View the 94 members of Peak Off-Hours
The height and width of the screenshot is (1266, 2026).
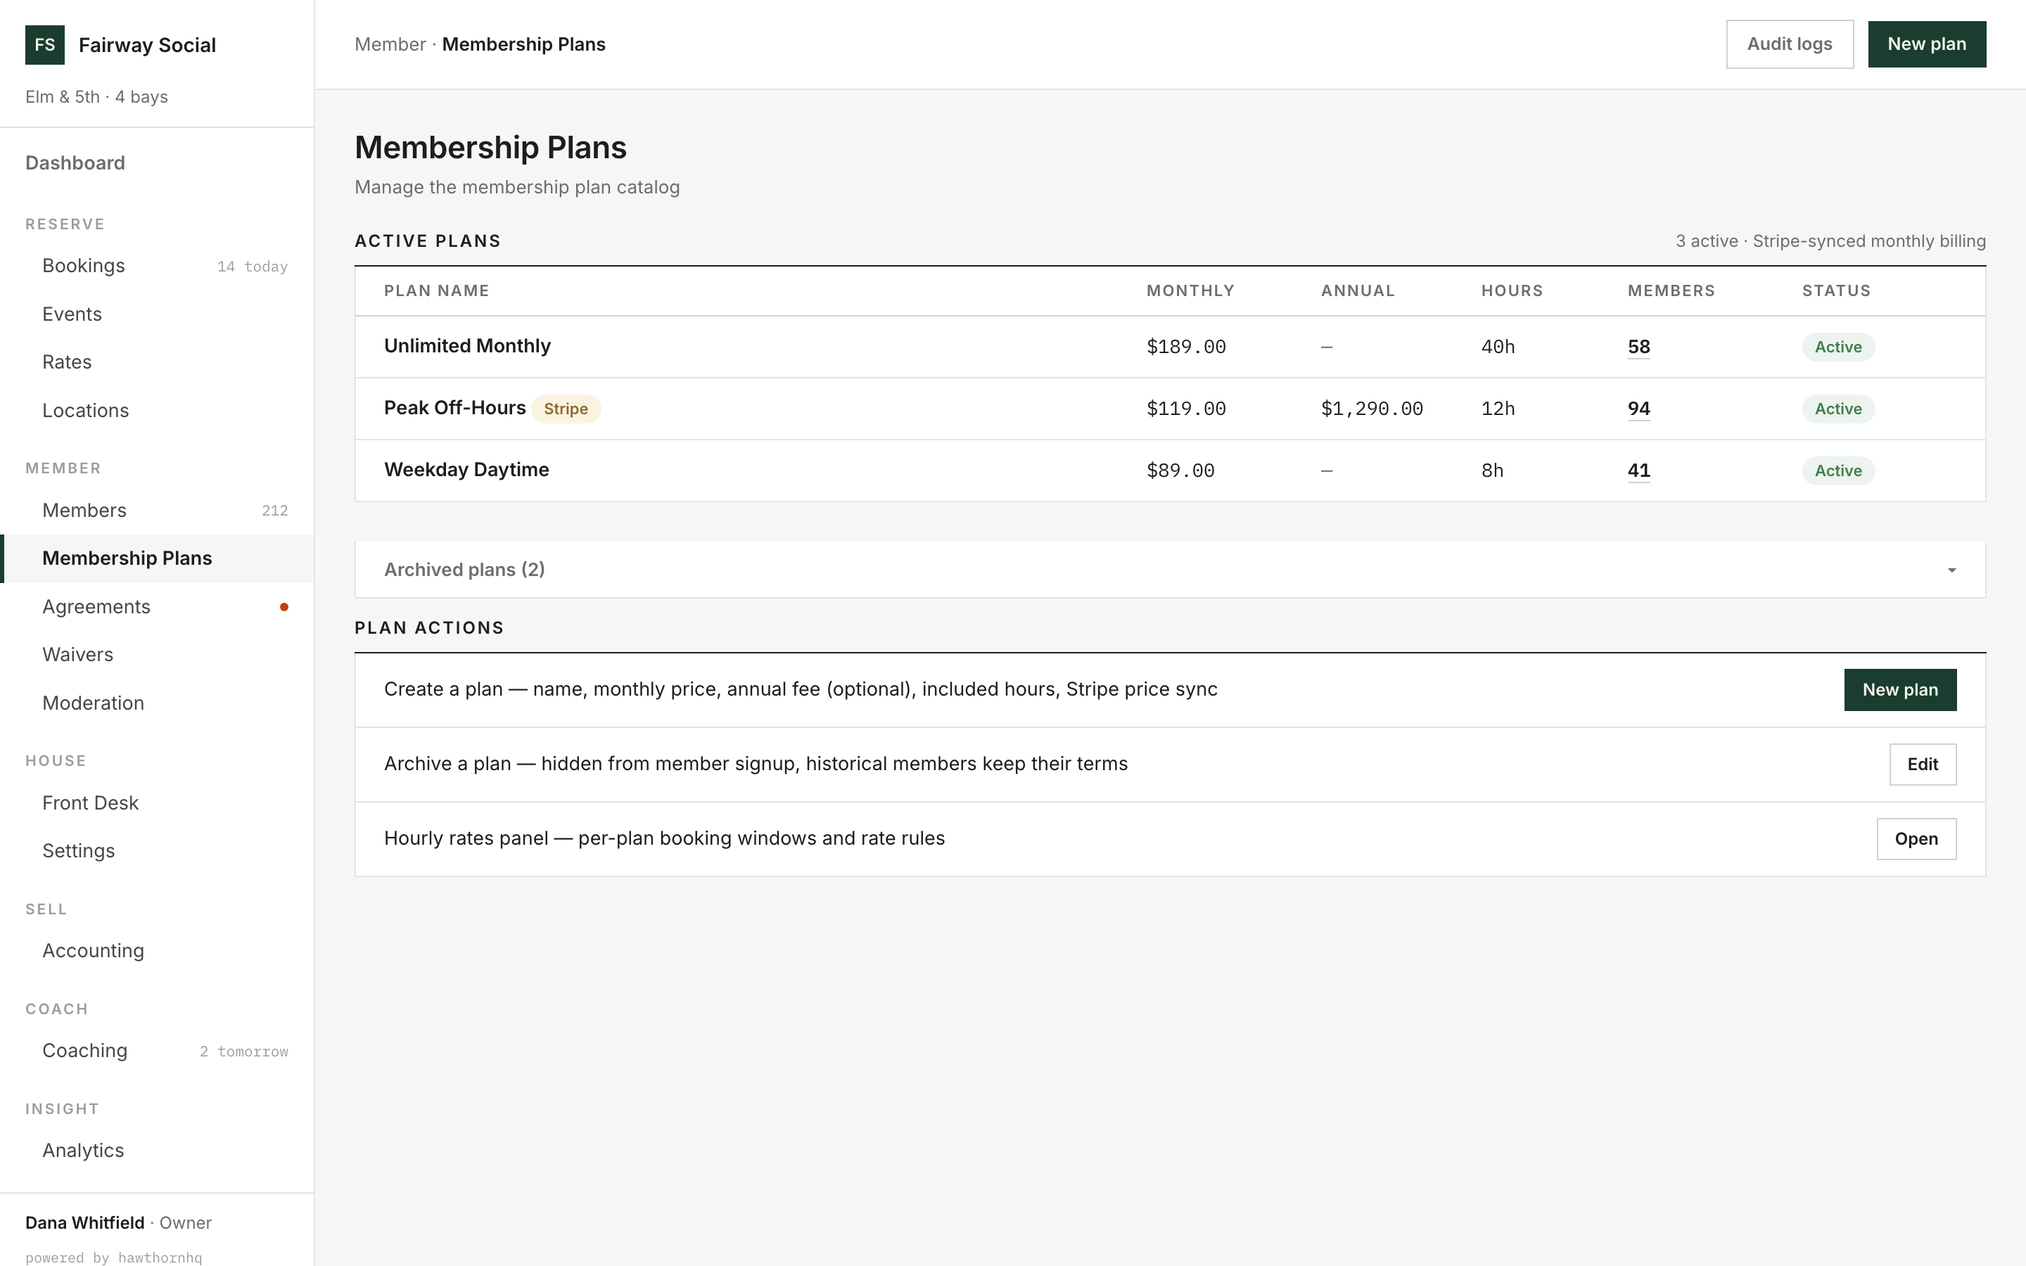click(1638, 409)
